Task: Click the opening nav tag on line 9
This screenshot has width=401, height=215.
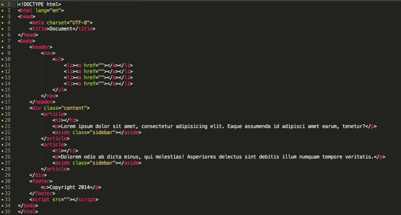Action: coord(48,54)
